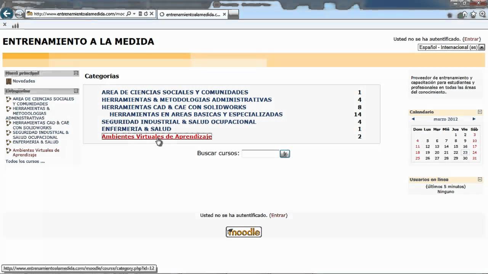Stop loading with the address bar X icon
This screenshot has width=488, height=274.
[151, 14]
